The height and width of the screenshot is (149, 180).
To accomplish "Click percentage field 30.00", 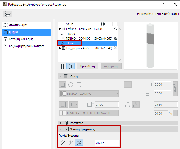I will pos(161,113).
